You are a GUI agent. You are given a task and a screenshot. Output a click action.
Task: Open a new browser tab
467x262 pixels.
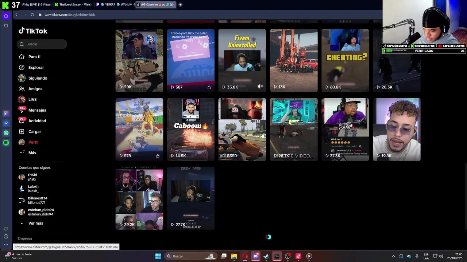[x=180, y=5]
